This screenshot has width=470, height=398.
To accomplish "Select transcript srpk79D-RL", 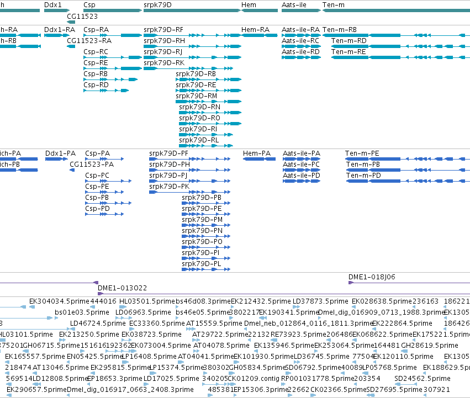I will (206, 146).
